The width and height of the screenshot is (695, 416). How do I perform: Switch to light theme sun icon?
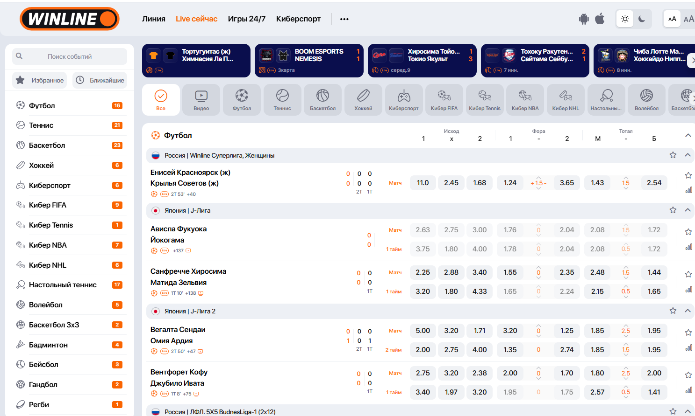click(625, 19)
